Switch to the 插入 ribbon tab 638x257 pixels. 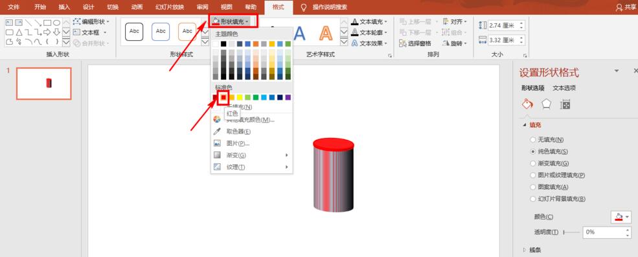point(64,7)
